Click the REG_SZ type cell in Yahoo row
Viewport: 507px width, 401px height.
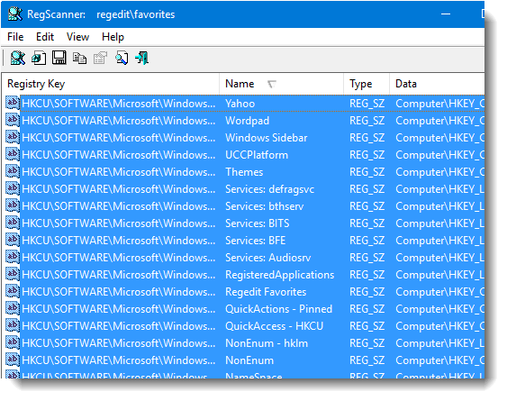click(x=367, y=104)
